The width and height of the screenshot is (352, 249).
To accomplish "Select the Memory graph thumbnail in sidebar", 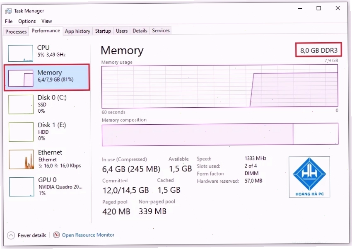I will [x=21, y=78].
